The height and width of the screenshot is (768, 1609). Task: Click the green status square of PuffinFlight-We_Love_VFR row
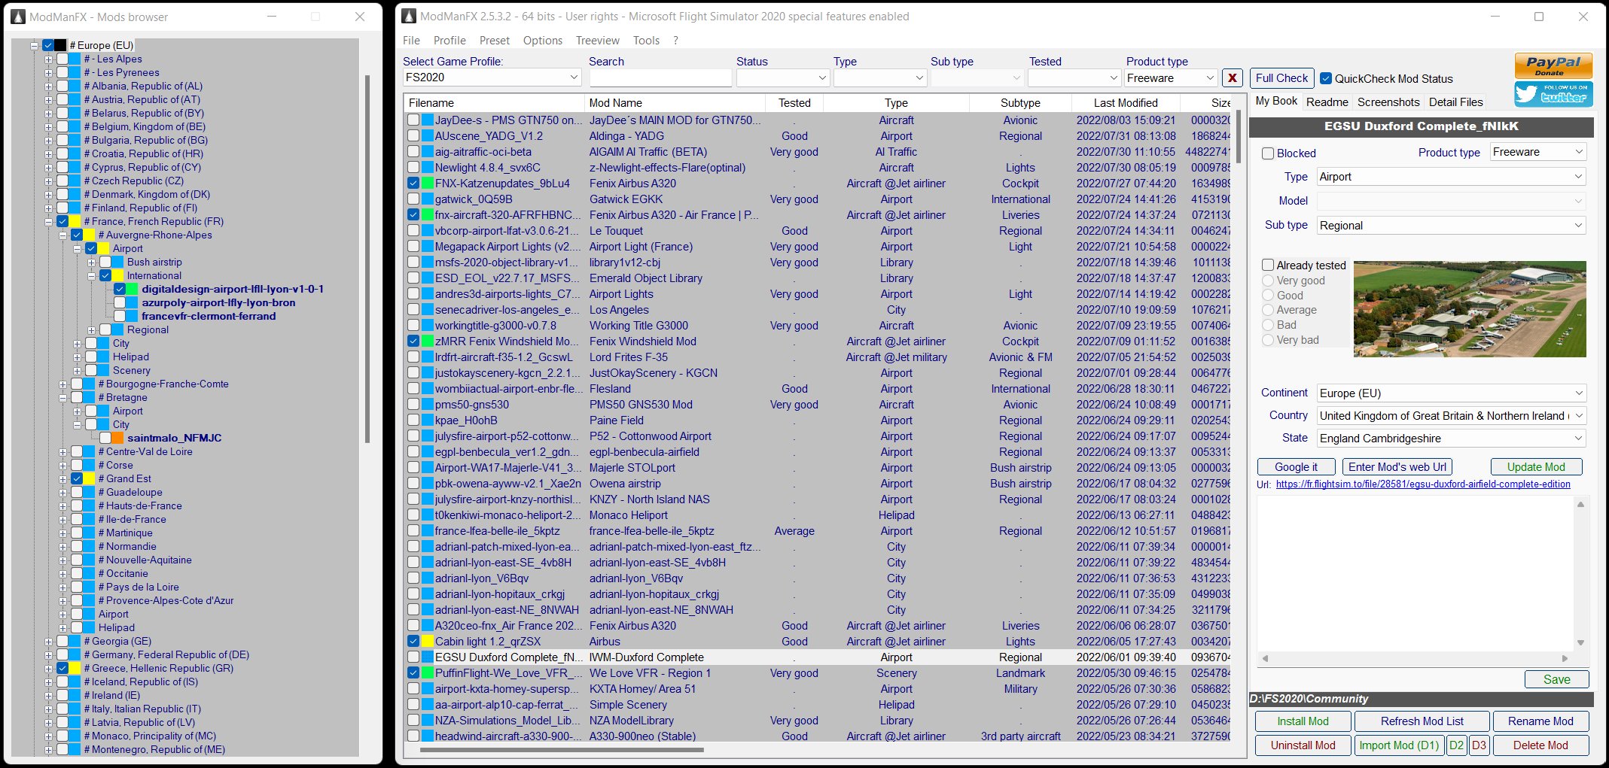(x=427, y=672)
